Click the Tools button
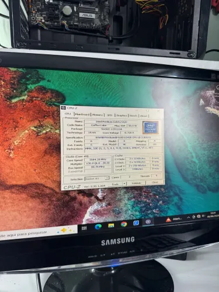 click(115, 184)
